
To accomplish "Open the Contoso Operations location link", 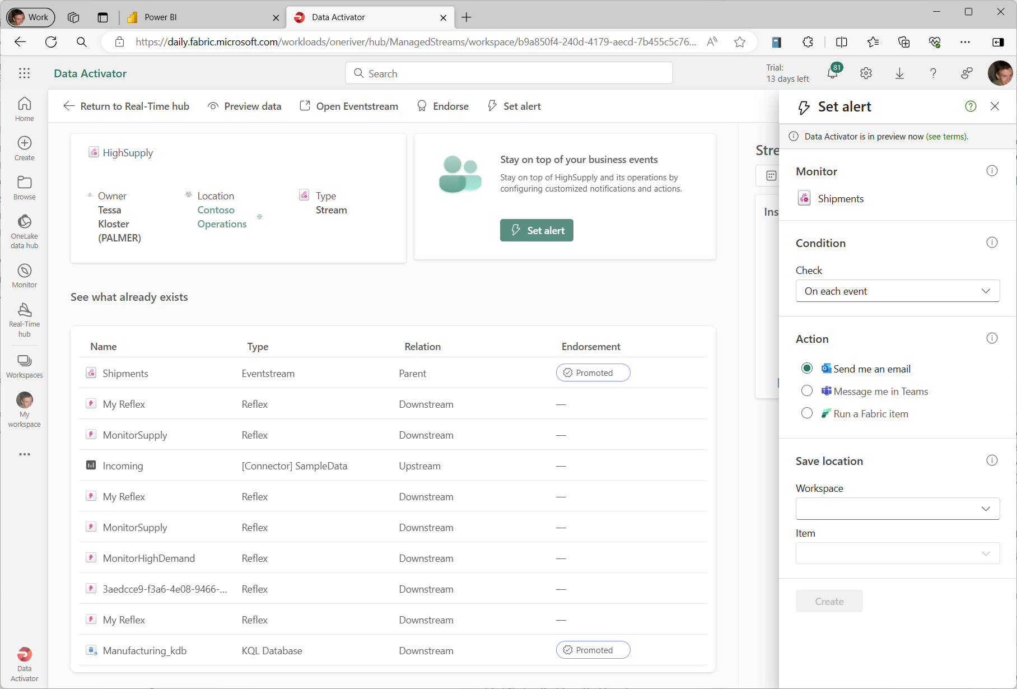I will (x=222, y=217).
